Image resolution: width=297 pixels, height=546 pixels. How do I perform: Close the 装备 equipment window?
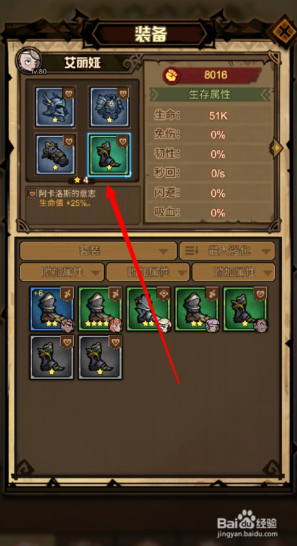(x=283, y=32)
